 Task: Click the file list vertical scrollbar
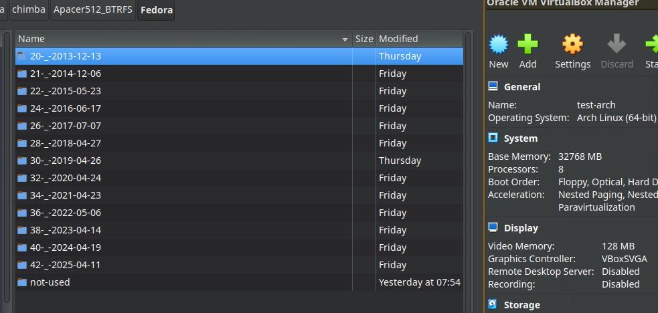(x=469, y=167)
